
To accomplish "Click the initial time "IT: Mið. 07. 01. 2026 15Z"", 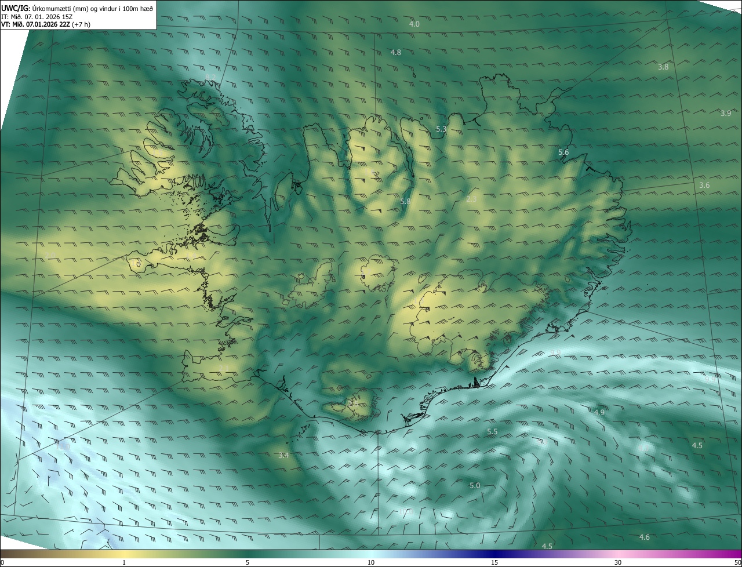I will tap(37, 17).
